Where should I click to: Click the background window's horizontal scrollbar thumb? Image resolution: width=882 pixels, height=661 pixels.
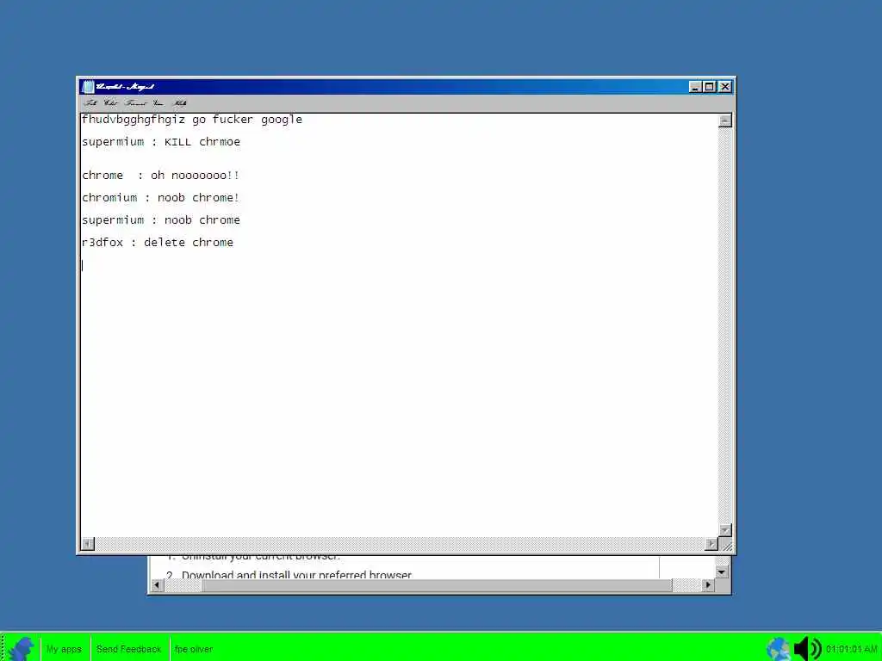(x=437, y=585)
